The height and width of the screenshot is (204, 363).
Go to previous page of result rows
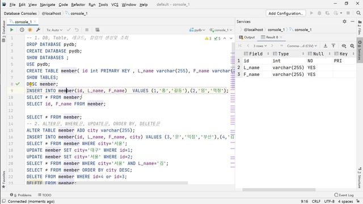click(x=248, y=46)
